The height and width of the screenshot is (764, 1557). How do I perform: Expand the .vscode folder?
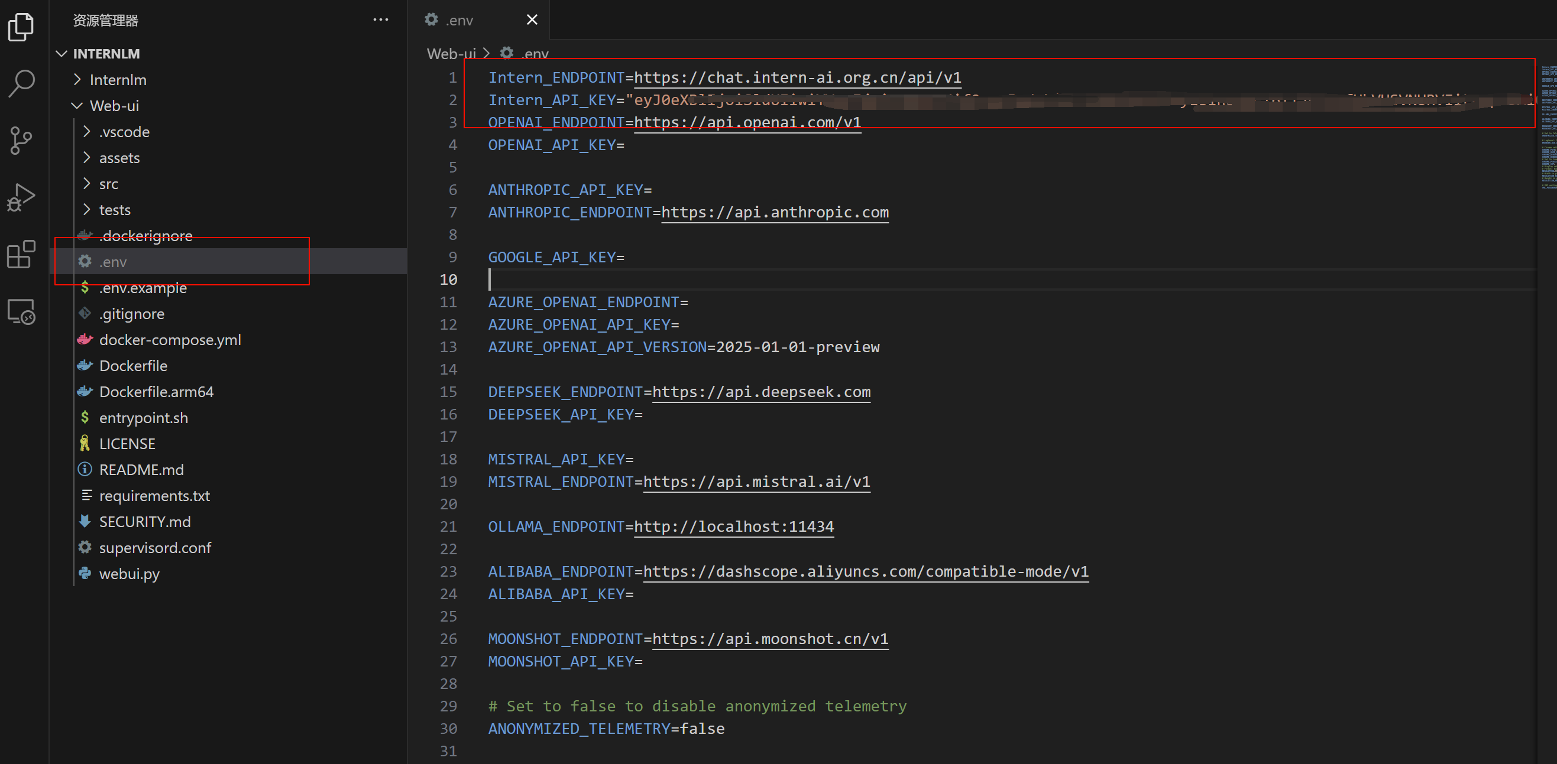(x=124, y=132)
